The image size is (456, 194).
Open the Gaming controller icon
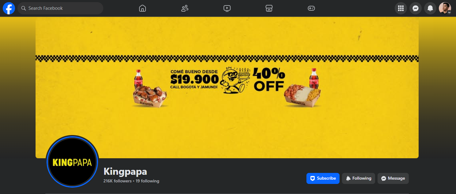point(311,8)
